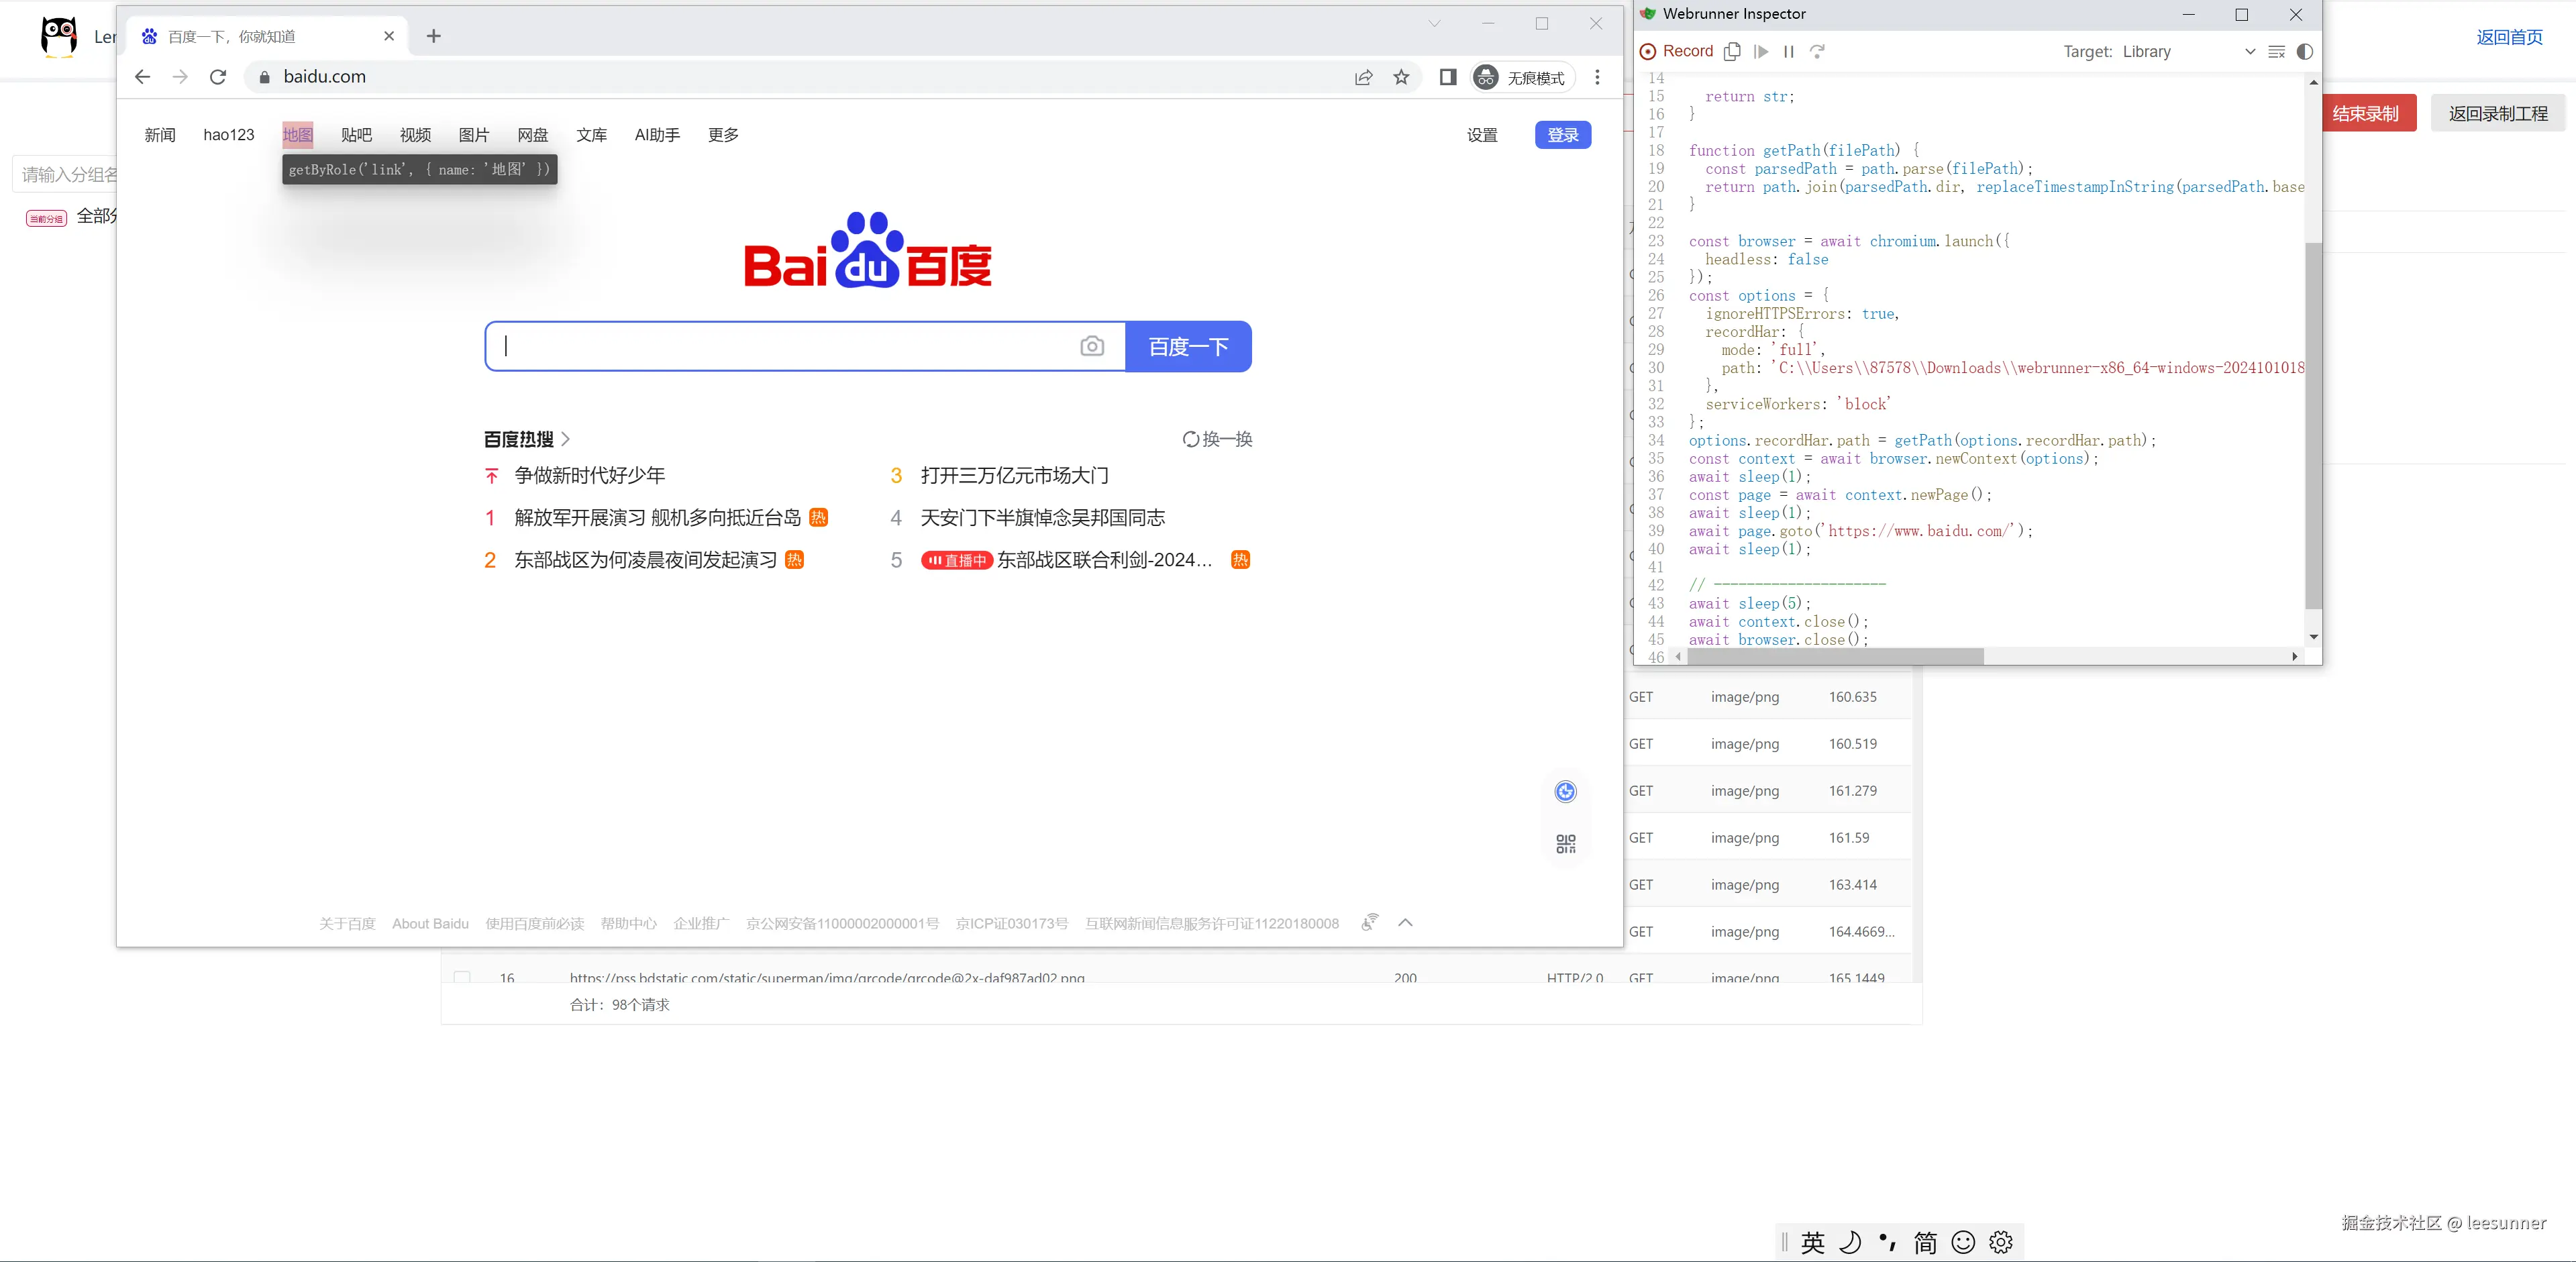Click the copy code icon in Inspector
The height and width of the screenshot is (1262, 2576).
pos(1733,51)
